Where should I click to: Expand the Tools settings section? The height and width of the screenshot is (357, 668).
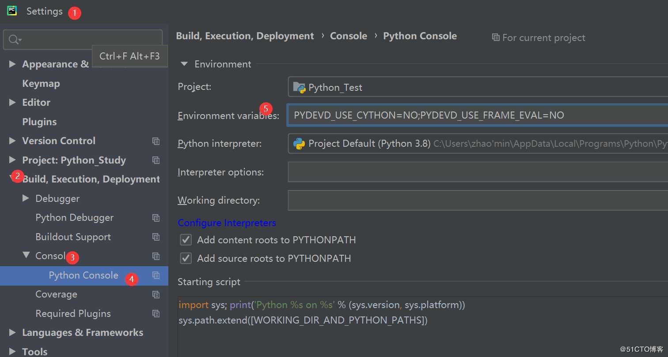(12, 351)
